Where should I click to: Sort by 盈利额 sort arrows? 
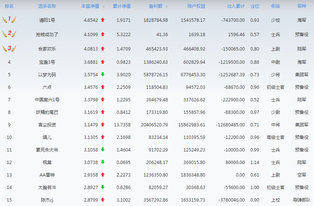pos(167,7)
